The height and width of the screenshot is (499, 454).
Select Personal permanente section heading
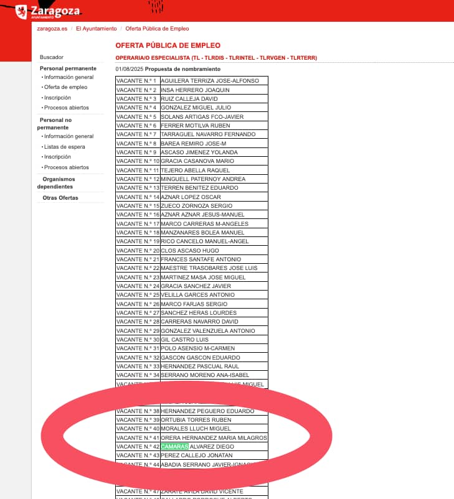point(68,68)
